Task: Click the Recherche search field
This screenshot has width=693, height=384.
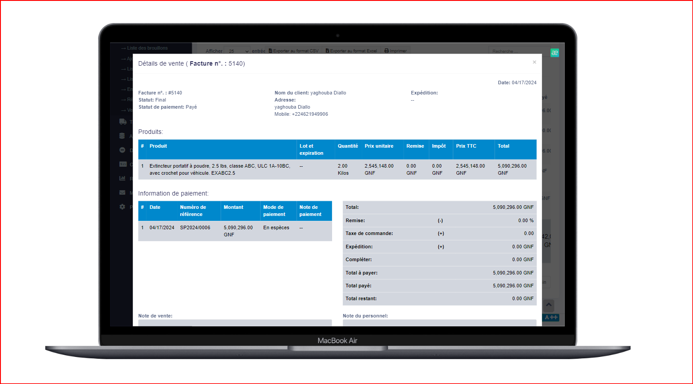Action: pos(518,51)
